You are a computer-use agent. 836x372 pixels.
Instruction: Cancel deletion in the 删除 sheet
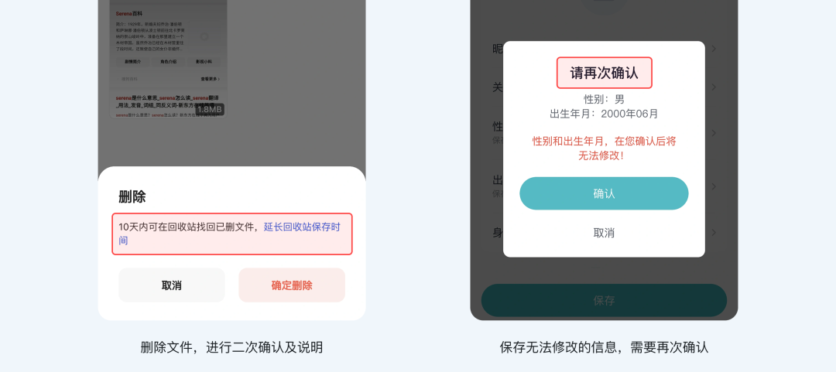[172, 285]
